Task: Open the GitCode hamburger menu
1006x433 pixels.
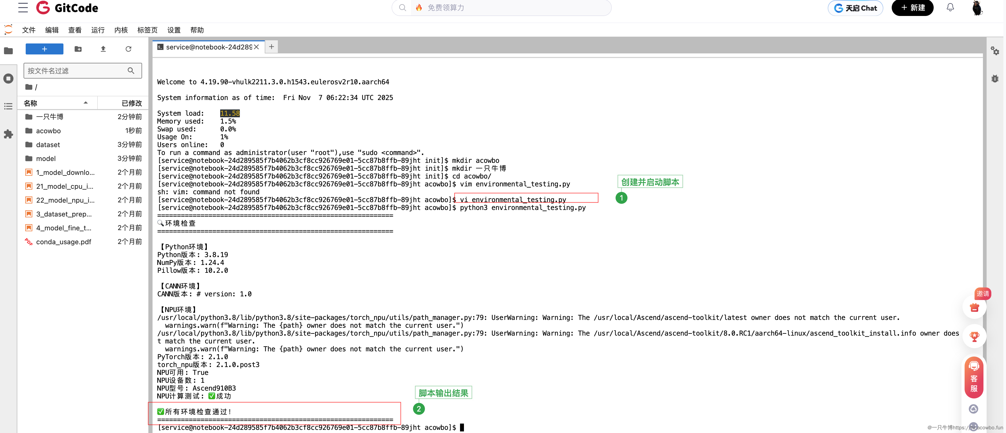Action: tap(23, 8)
